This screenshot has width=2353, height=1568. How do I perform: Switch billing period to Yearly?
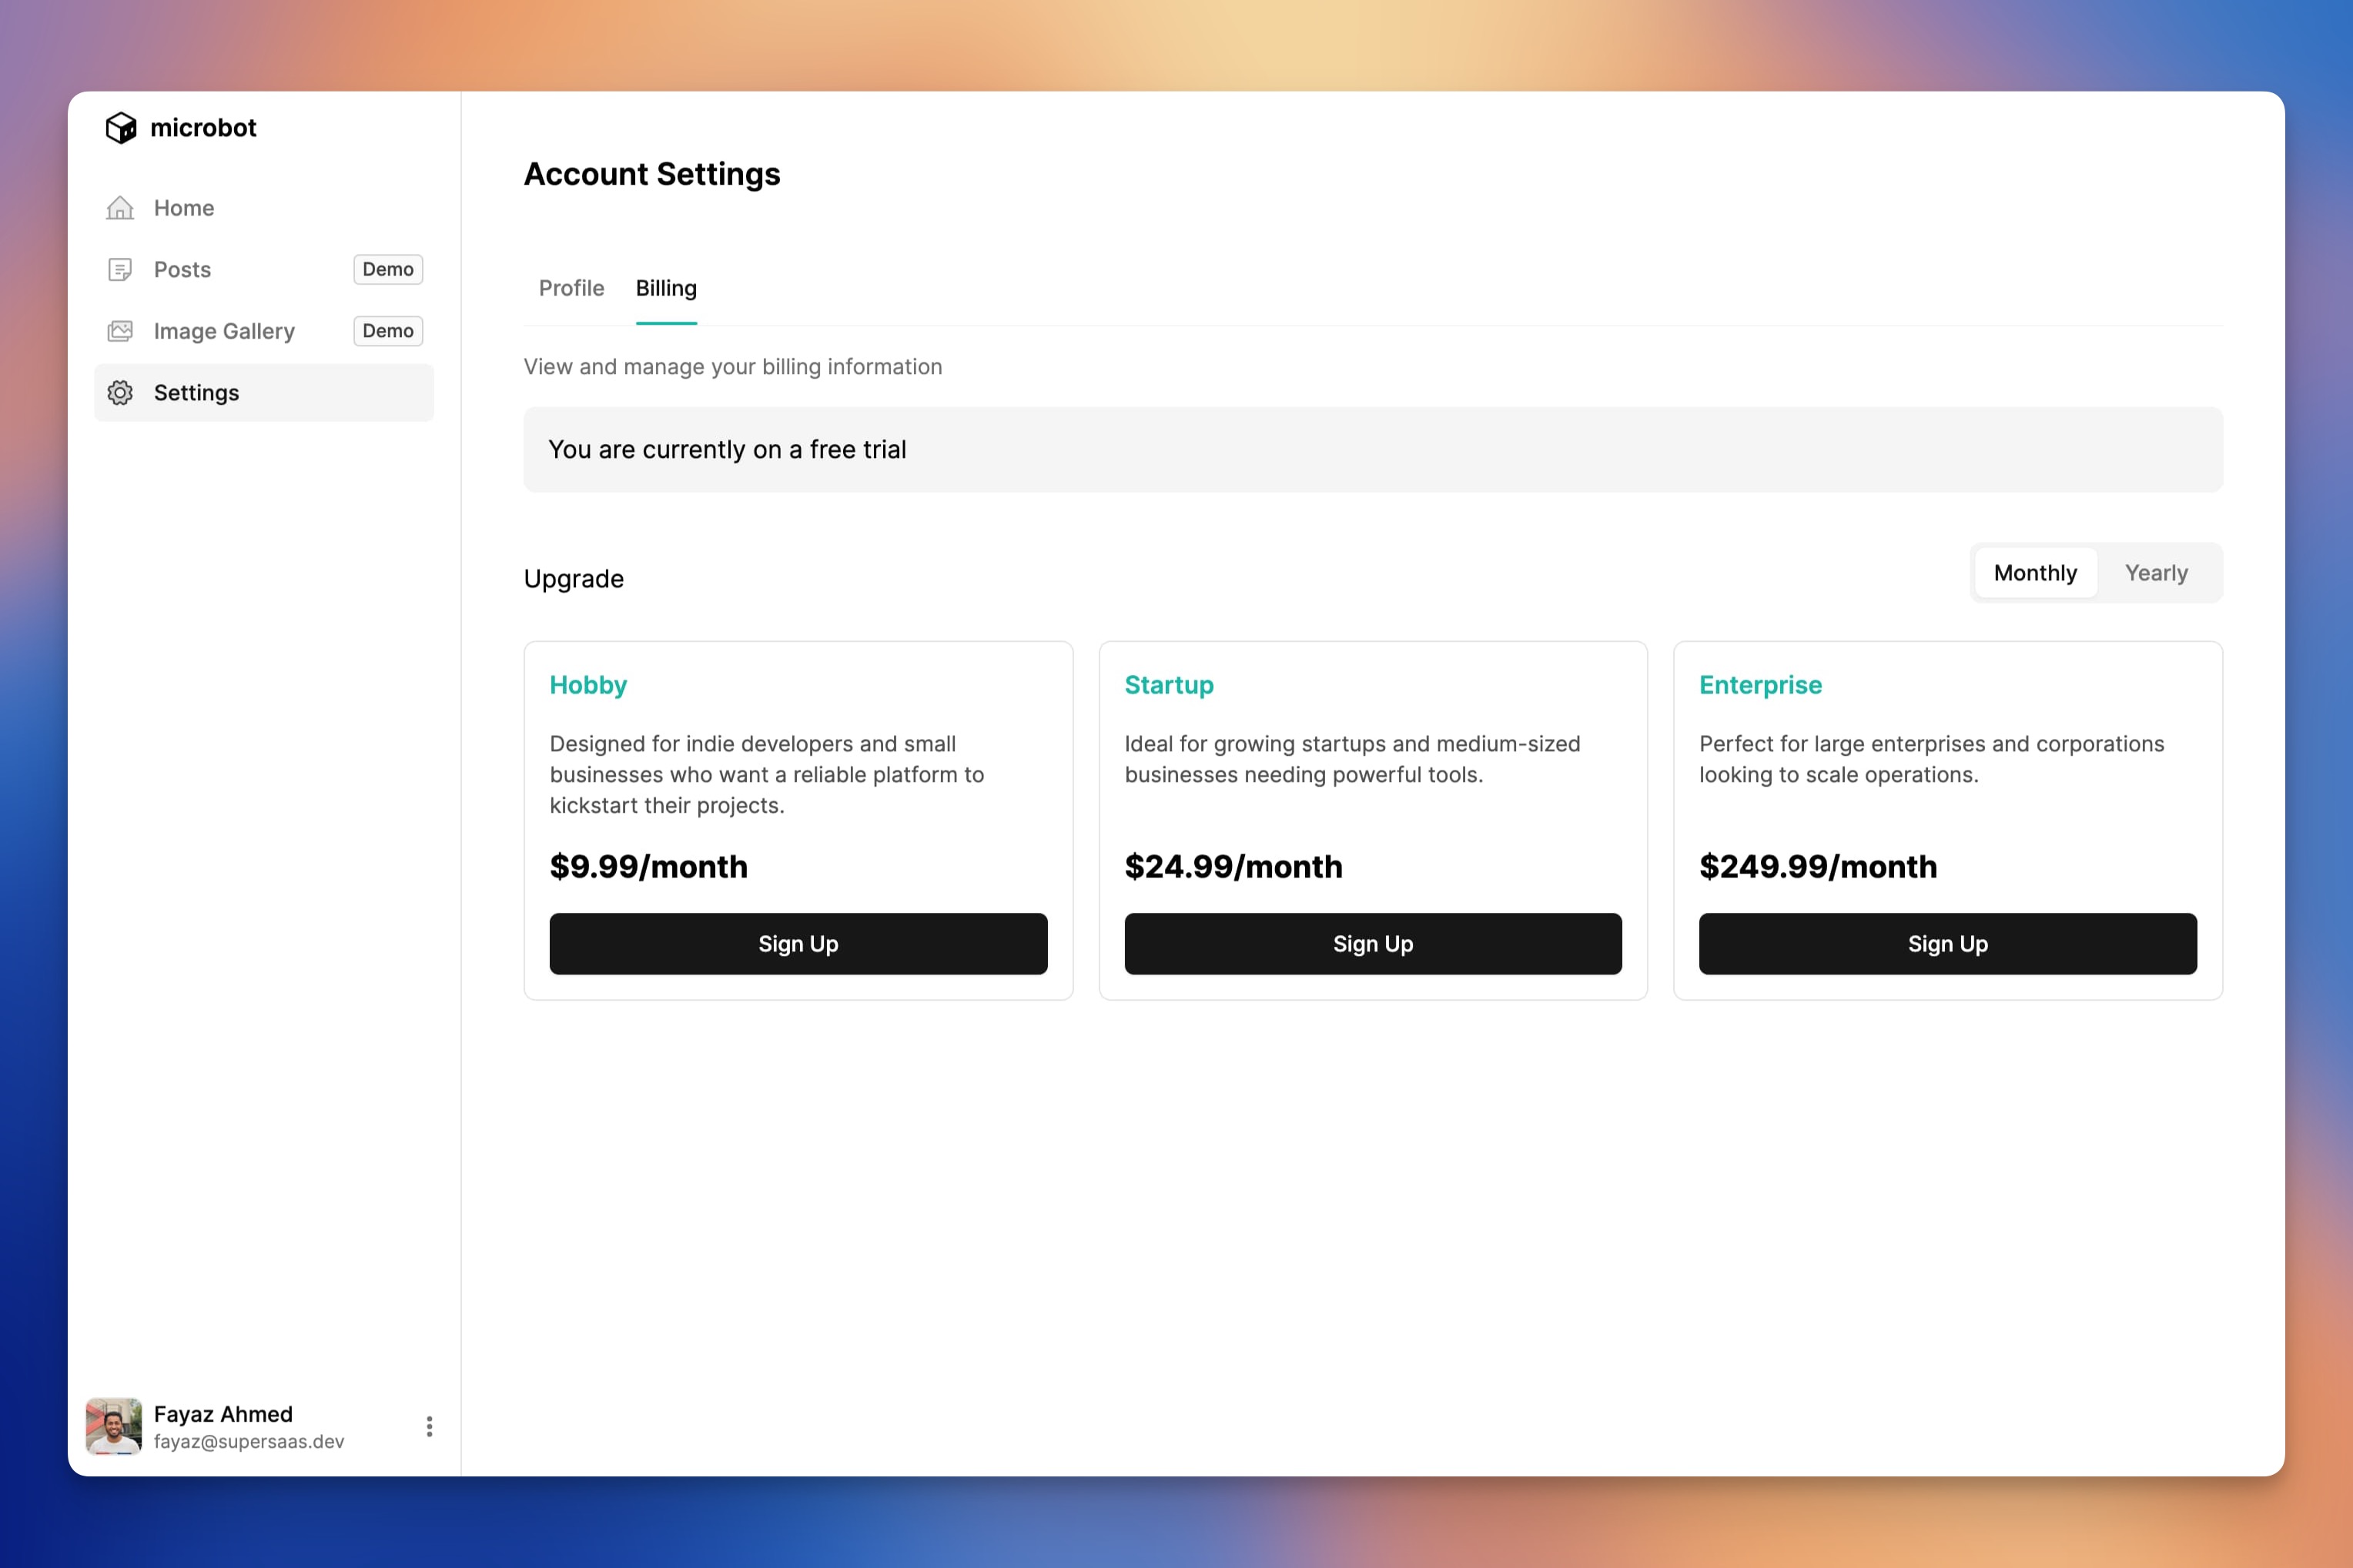pos(2155,573)
